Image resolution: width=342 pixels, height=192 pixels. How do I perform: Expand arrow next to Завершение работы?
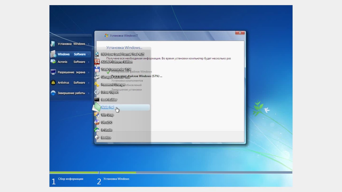pos(89,93)
